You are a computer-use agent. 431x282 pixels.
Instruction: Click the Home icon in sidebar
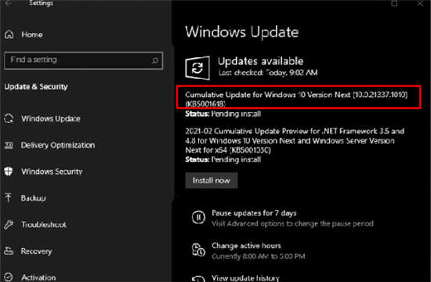(9, 34)
